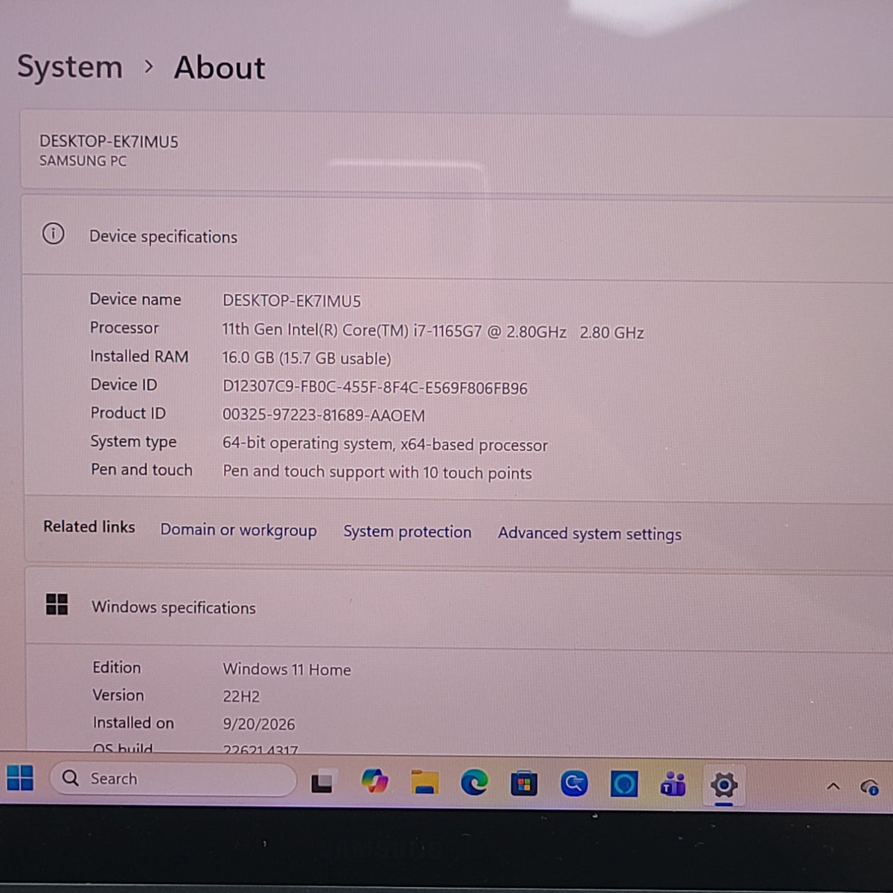Viewport: 893px width, 893px height.
Task: Select the Pen and touch support value
Action: coord(377,473)
